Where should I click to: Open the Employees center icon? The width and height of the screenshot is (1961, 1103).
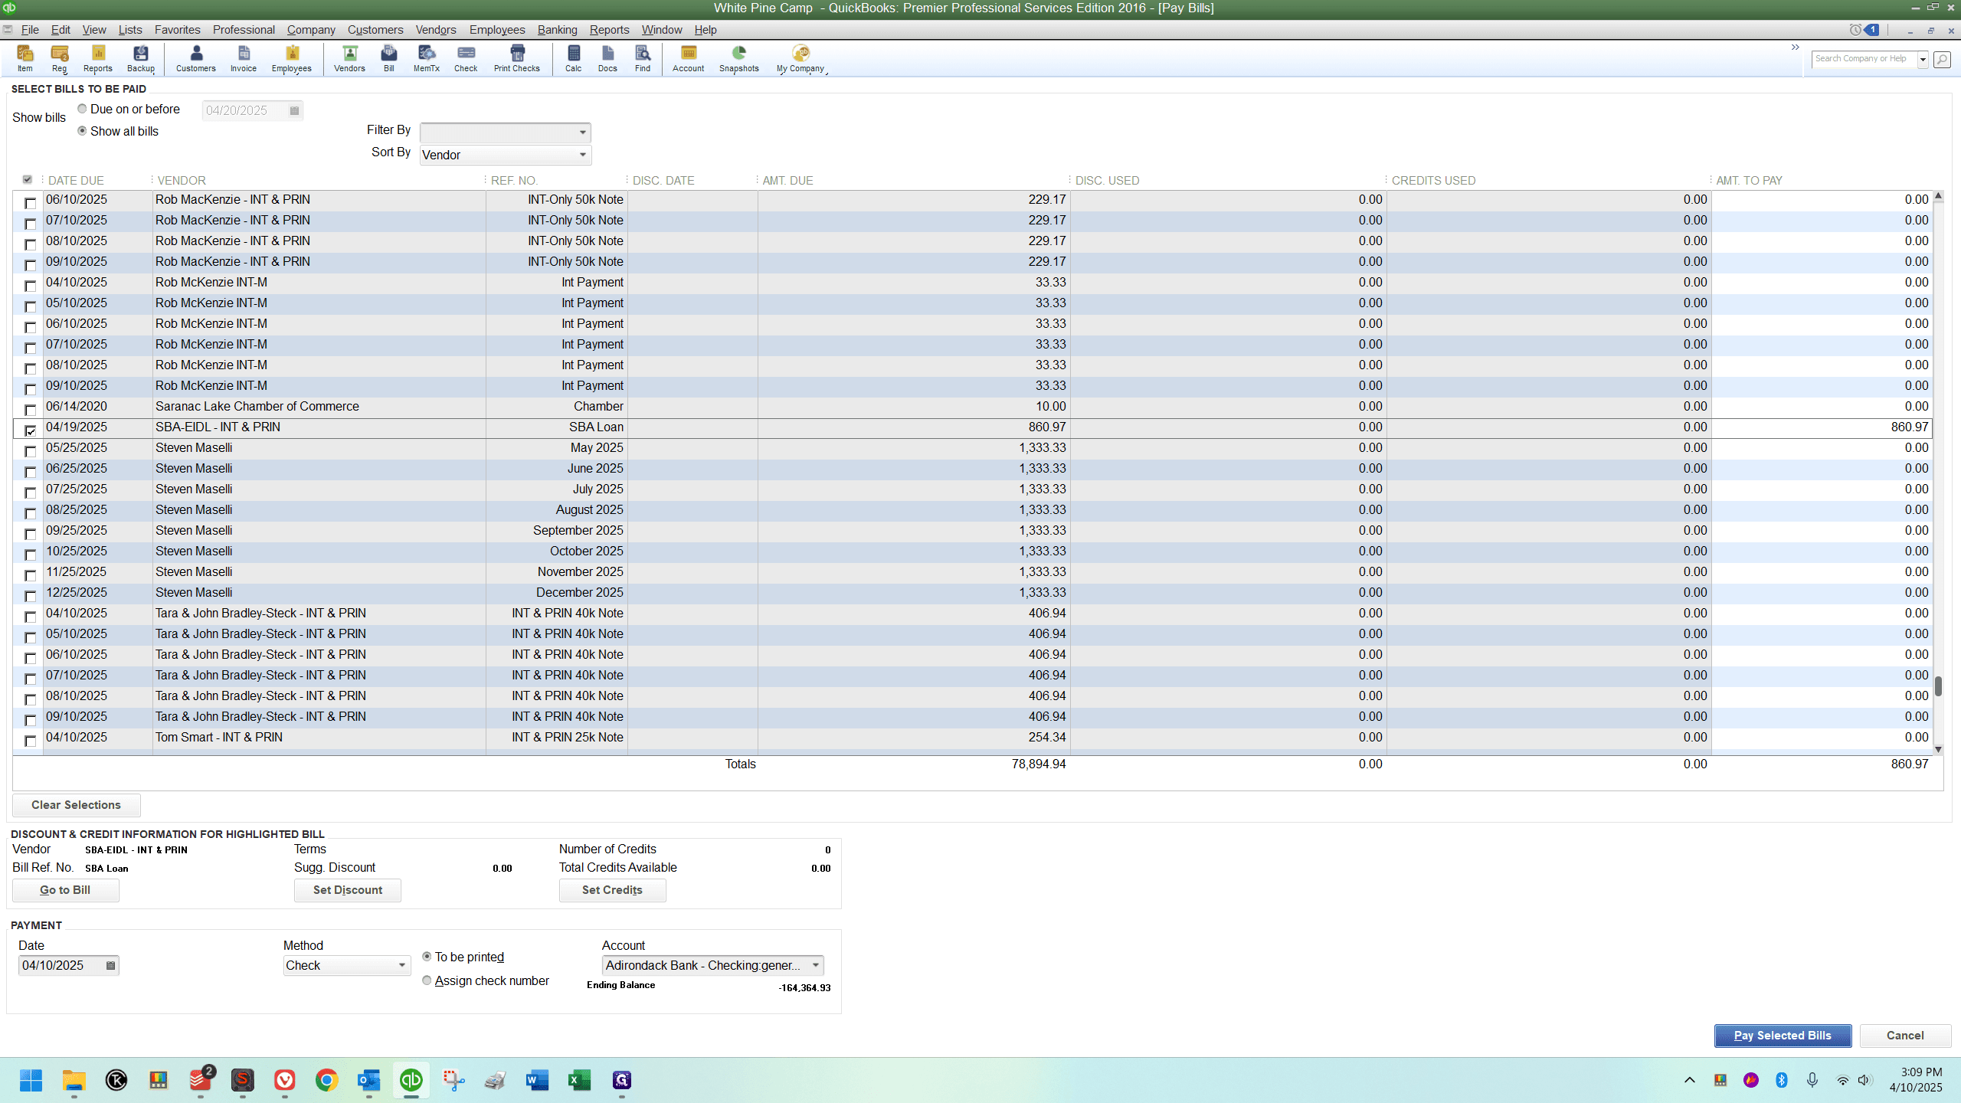292,58
